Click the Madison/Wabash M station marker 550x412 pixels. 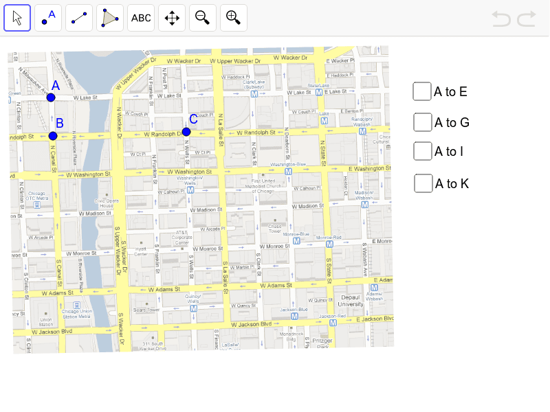click(x=365, y=205)
